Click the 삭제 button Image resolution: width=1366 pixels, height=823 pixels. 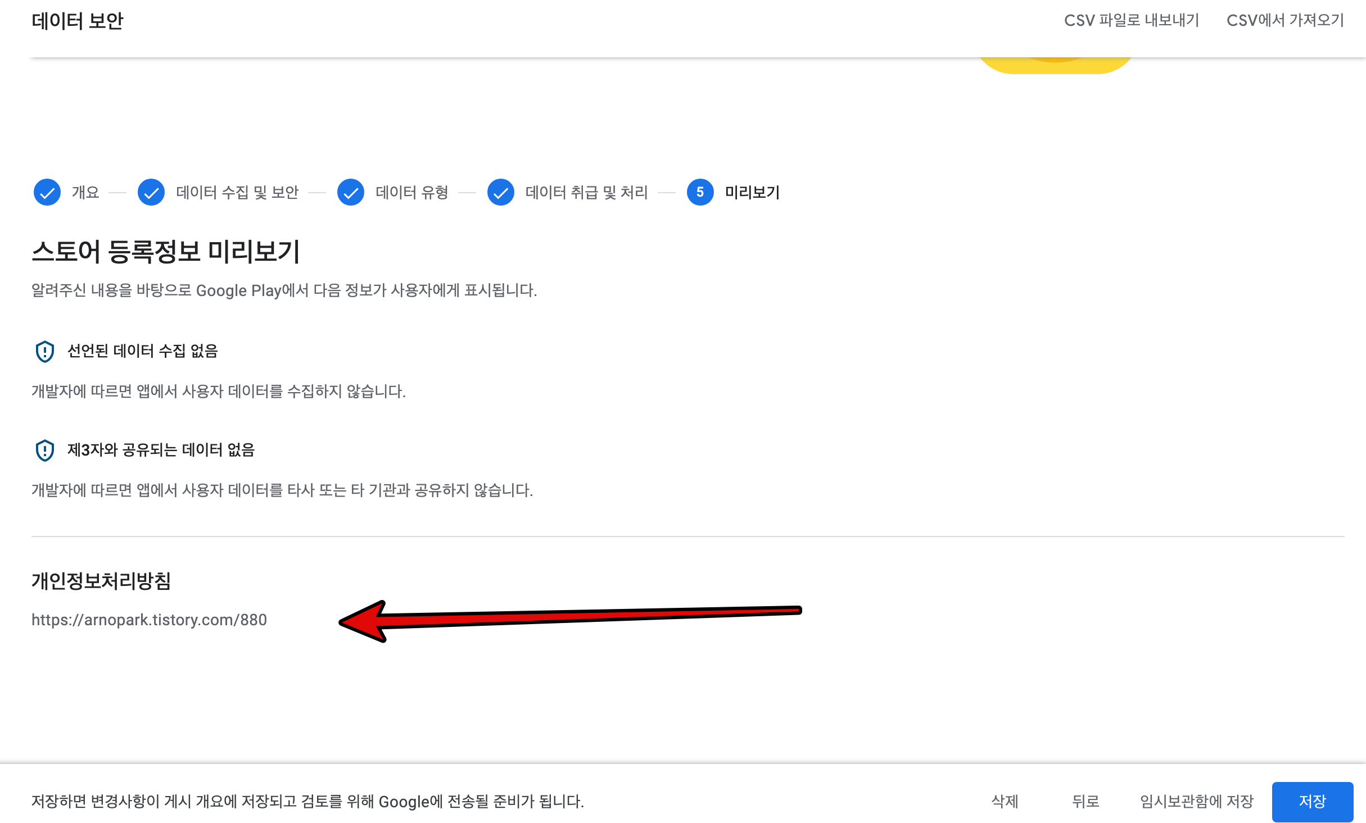click(x=1005, y=802)
